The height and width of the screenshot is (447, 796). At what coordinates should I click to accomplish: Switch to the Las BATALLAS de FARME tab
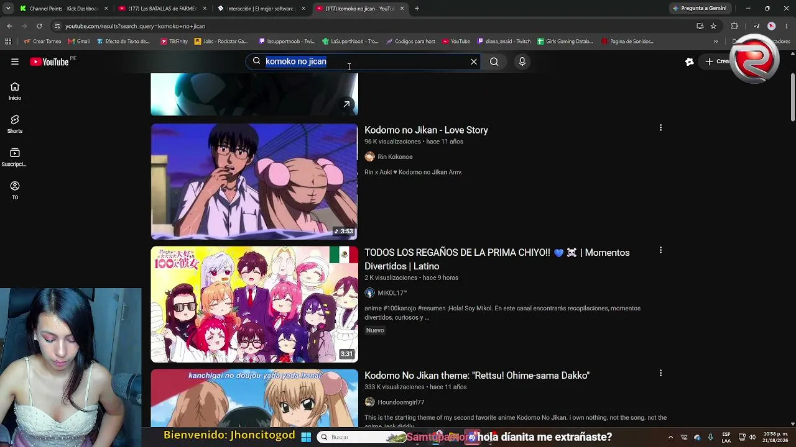pos(162,9)
